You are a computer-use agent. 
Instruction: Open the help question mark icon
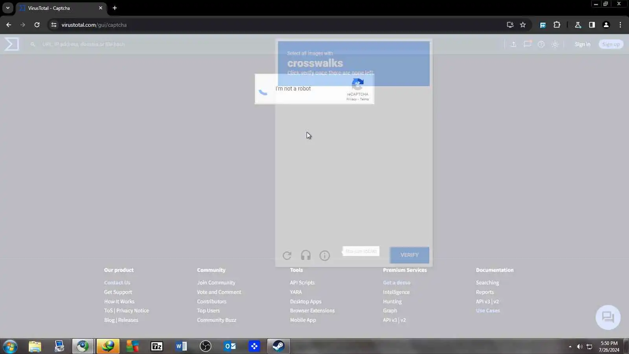click(541, 44)
